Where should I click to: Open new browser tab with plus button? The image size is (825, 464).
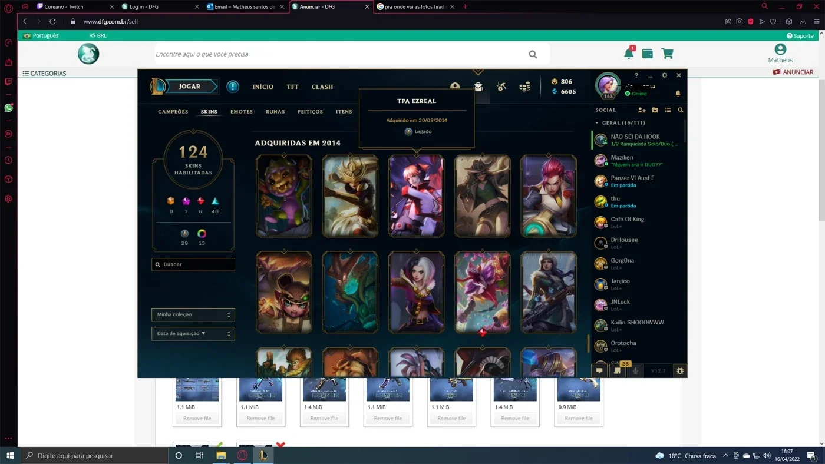point(465,6)
